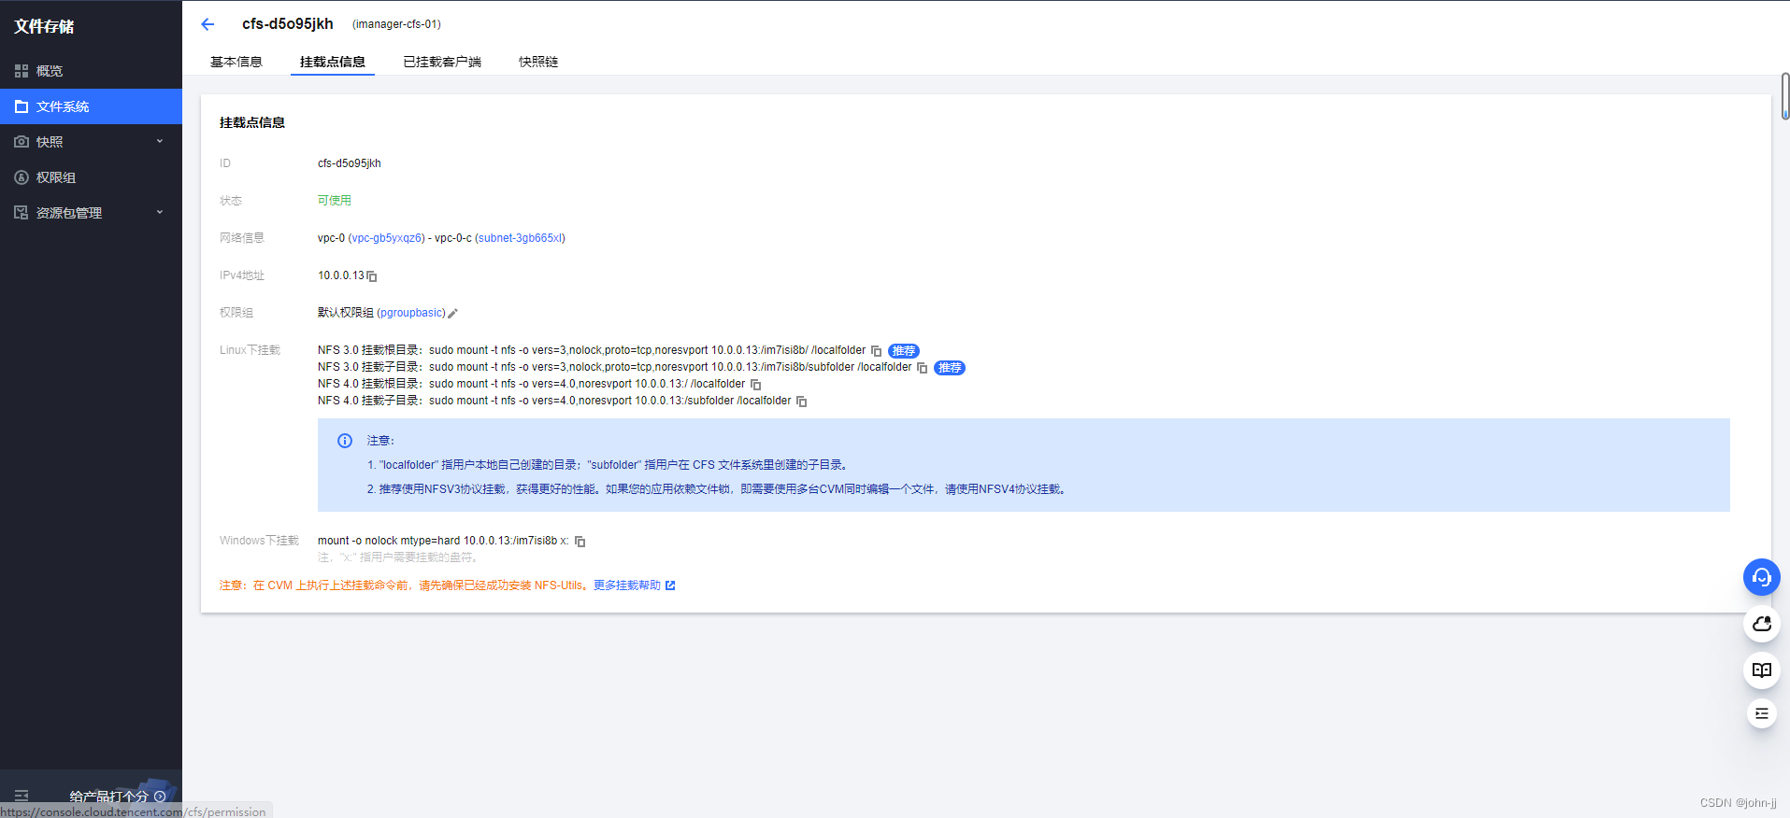Click the 可使用 status text
This screenshot has width=1790, height=818.
tap(335, 201)
